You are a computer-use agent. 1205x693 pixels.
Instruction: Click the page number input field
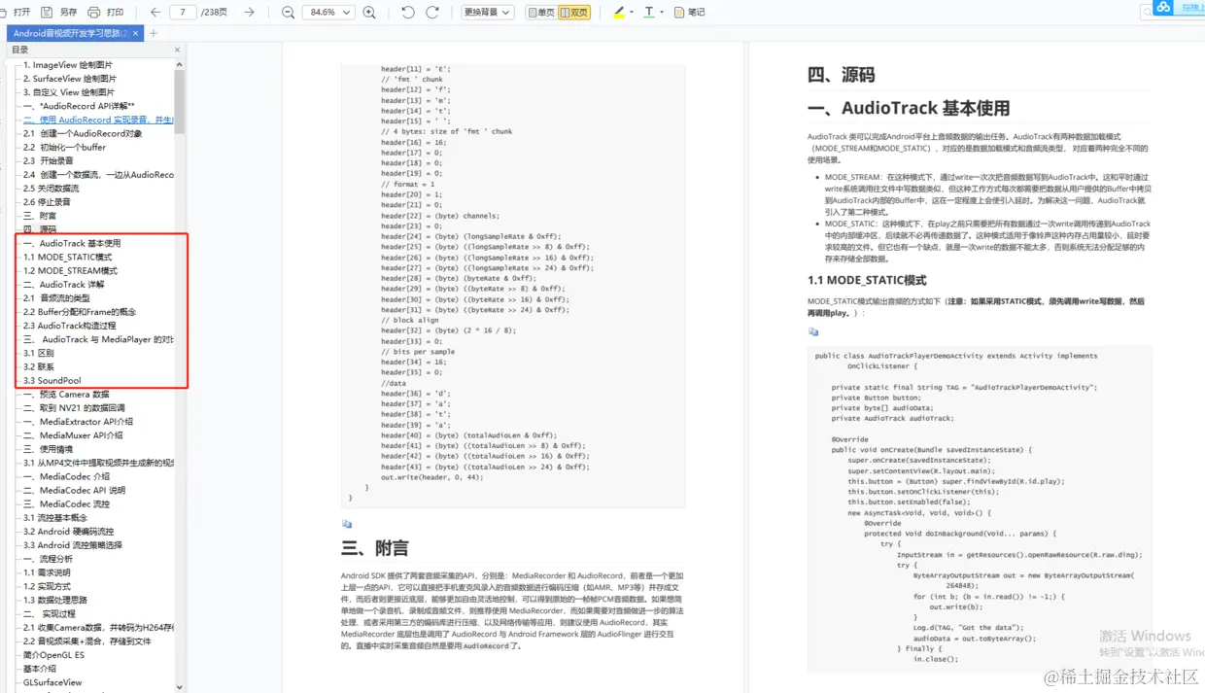(183, 13)
